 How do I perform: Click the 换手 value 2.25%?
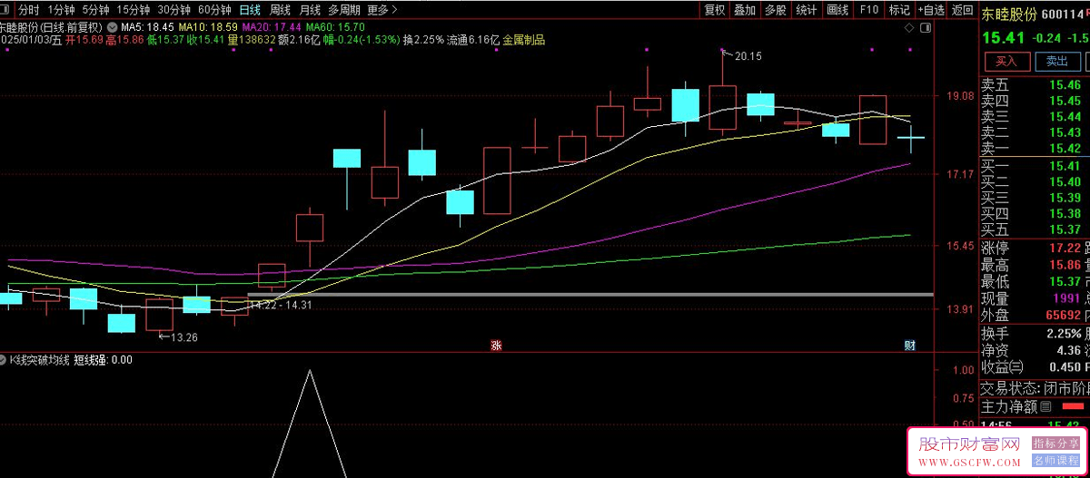tap(1062, 333)
